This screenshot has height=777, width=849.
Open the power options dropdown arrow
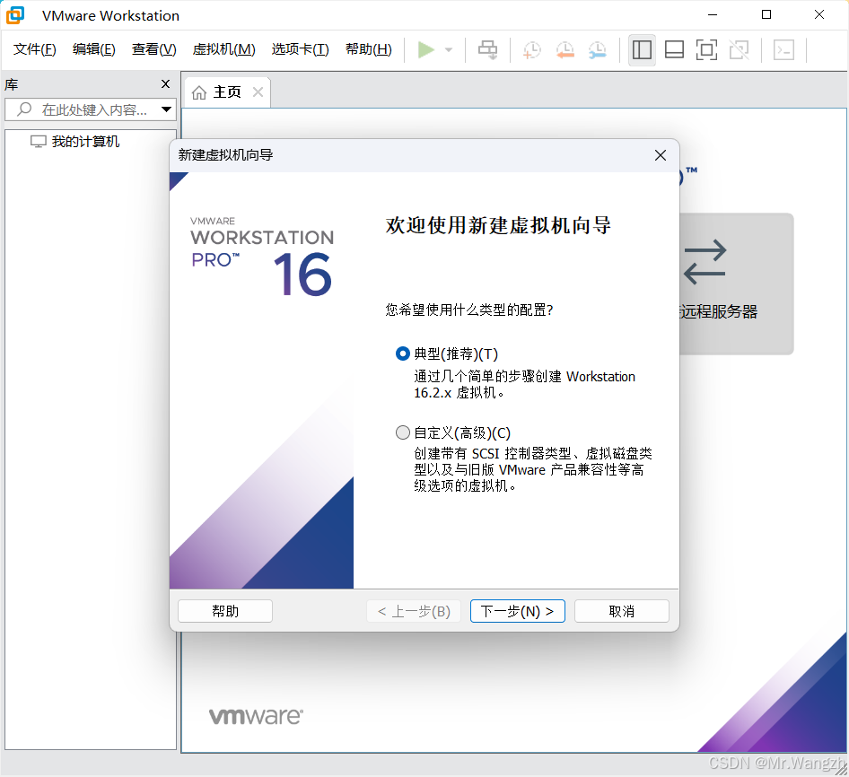coord(449,50)
